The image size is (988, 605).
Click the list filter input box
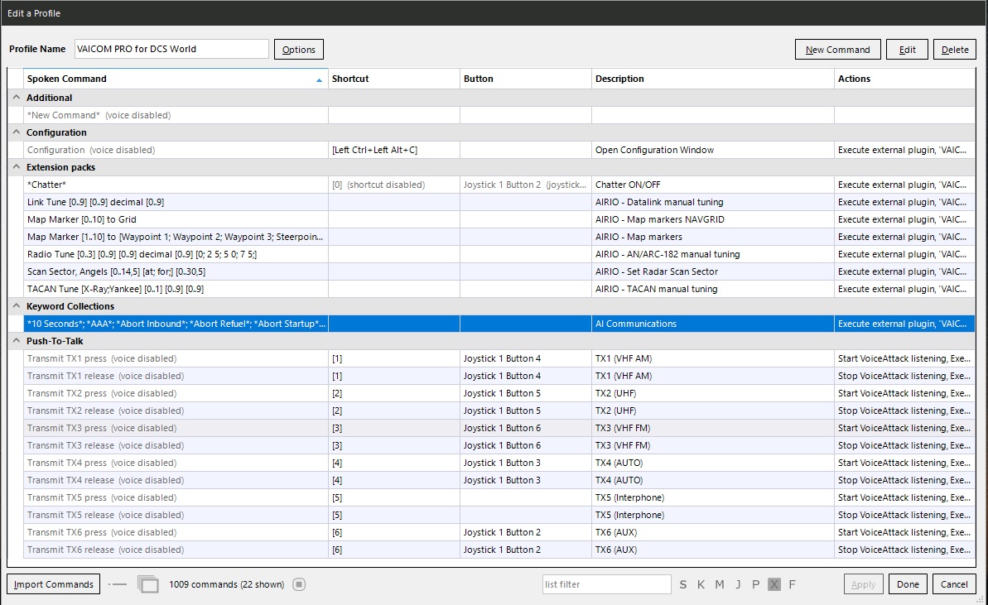tap(606, 584)
